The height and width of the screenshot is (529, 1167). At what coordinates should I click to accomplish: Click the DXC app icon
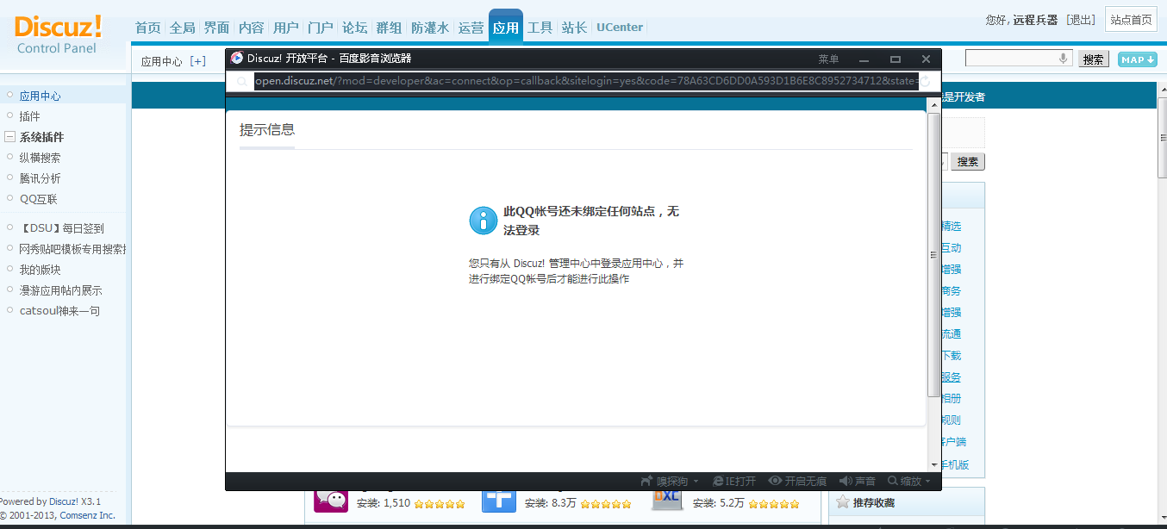pos(668,499)
